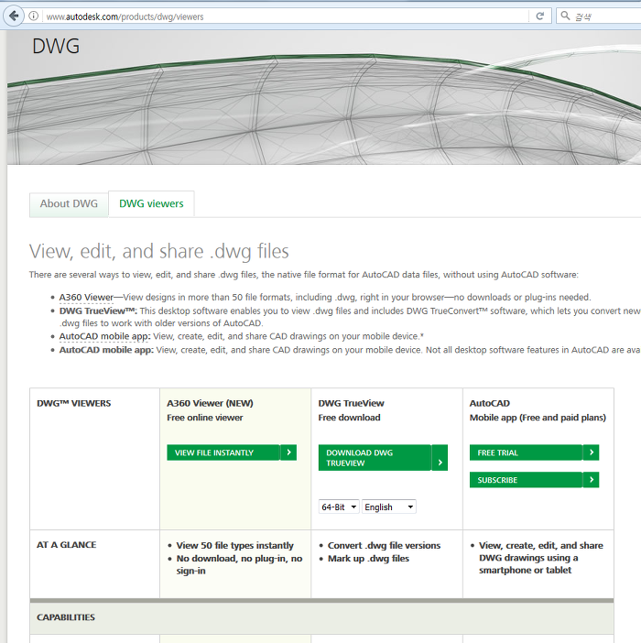Switch to the About DWG tab
The height and width of the screenshot is (643, 641).
tap(69, 204)
